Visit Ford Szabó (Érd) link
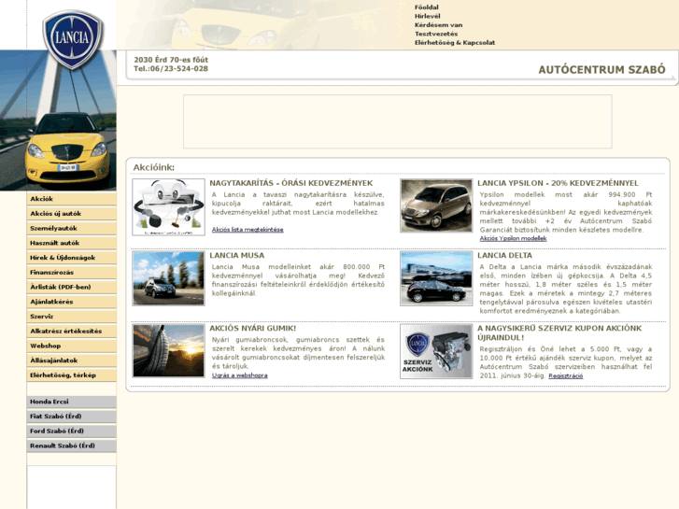 [72, 431]
